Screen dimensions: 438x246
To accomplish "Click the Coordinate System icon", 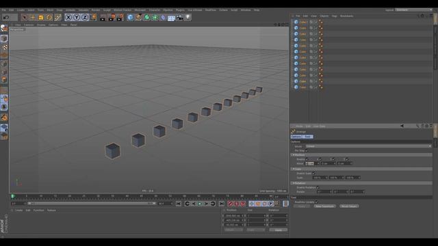I will (x=94, y=18).
